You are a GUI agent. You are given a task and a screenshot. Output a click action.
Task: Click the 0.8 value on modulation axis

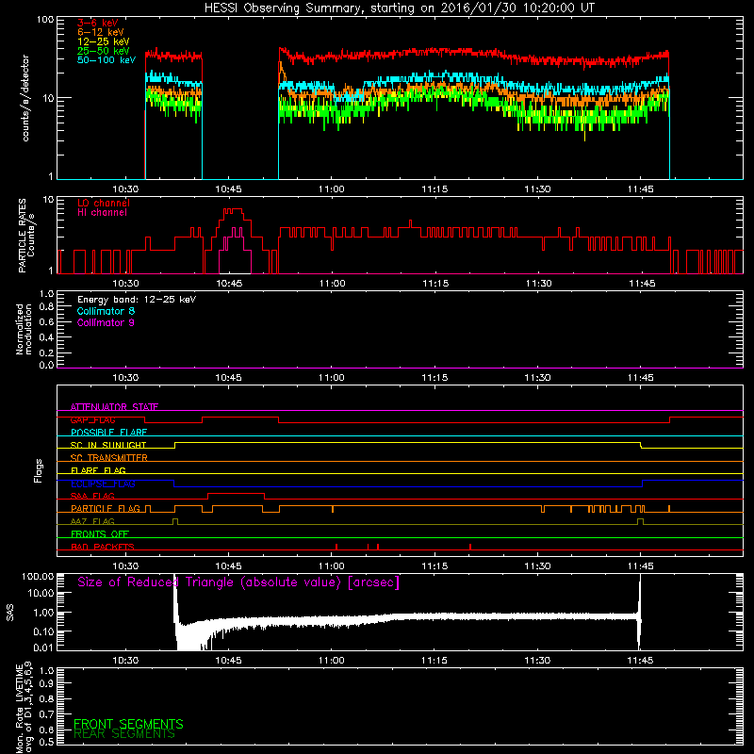tap(46, 306)
